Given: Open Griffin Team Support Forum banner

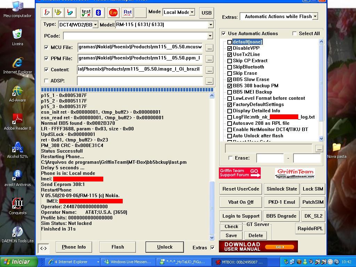Looking at the screenshot, I should click(240, 173).
